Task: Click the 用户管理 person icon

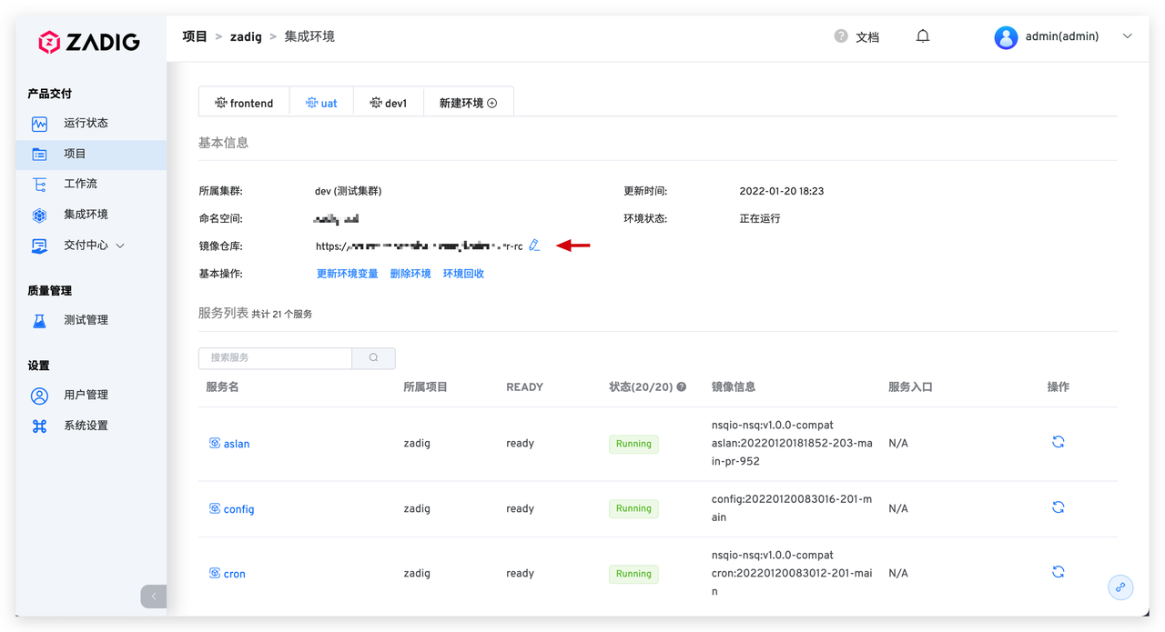Action: (x=39, y=396)
